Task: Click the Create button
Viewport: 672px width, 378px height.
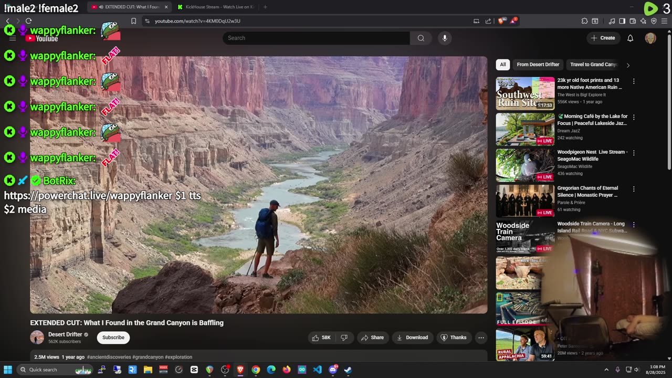Action: coord(603,38)
